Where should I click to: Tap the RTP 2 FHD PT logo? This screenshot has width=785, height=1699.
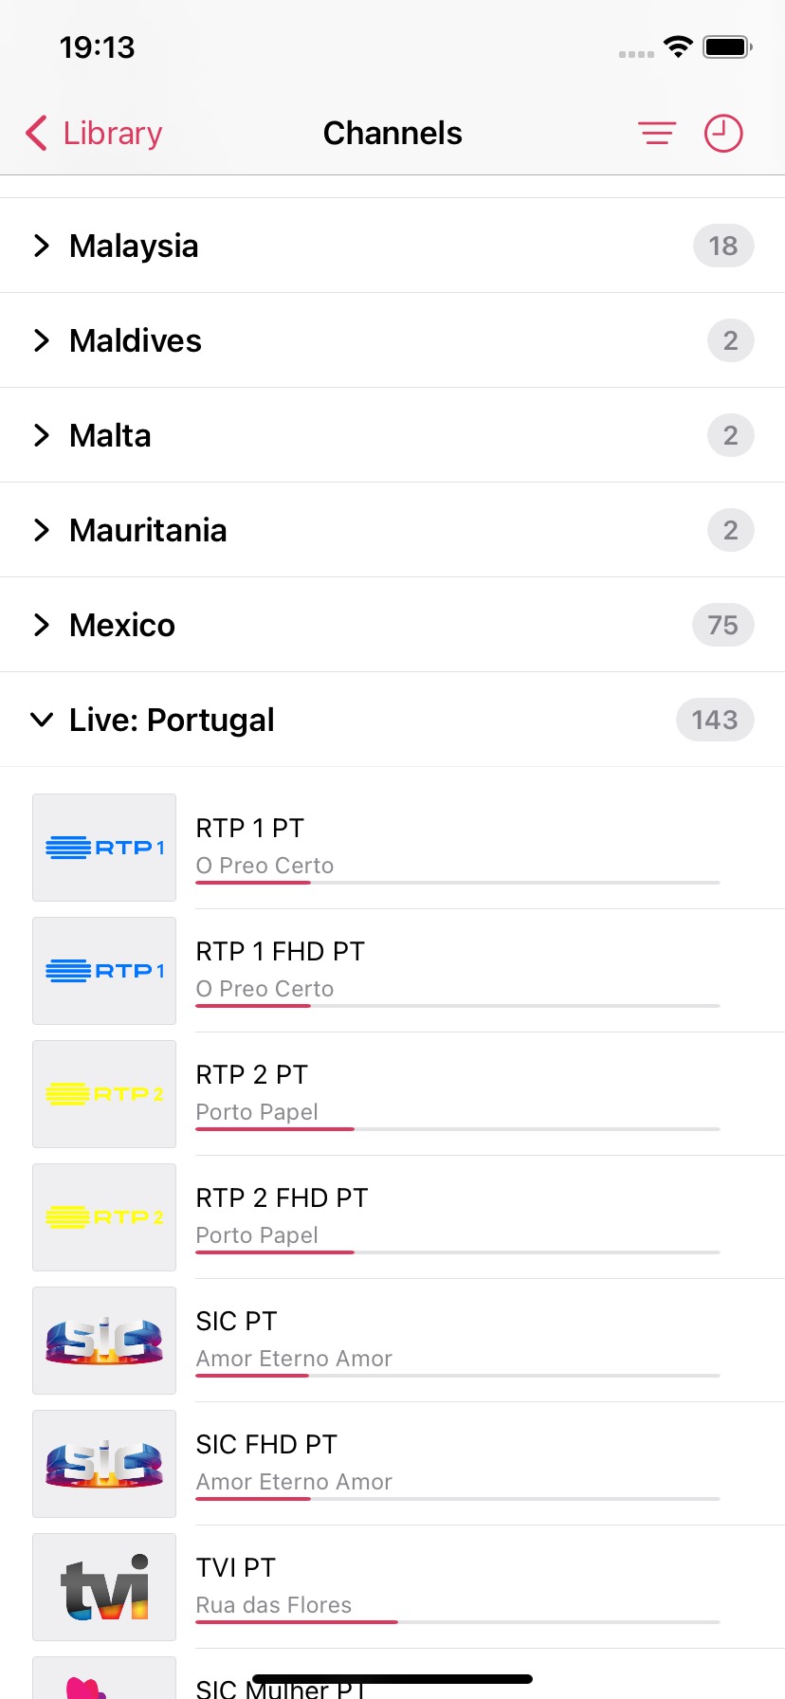(x=104, y=1217)
